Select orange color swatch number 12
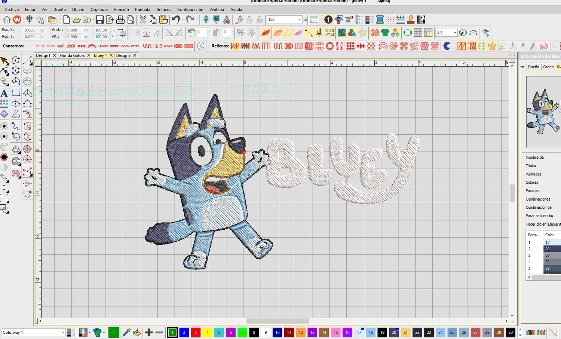561x339 pixels. [x=301, y=332]
